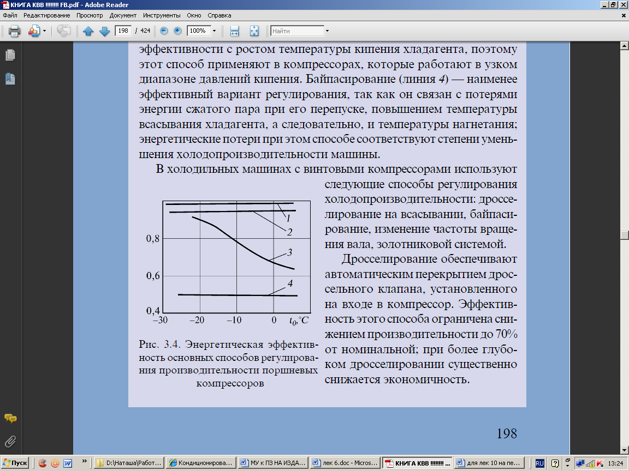Click the scroll up arrow of vertical scrollbar
This screenshot has height=471, width=629.
click(x=624, y=46)
